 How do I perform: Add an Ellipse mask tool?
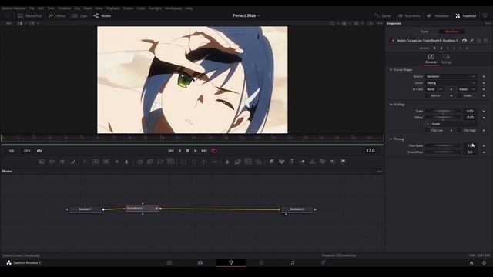[x=194, y=162]
